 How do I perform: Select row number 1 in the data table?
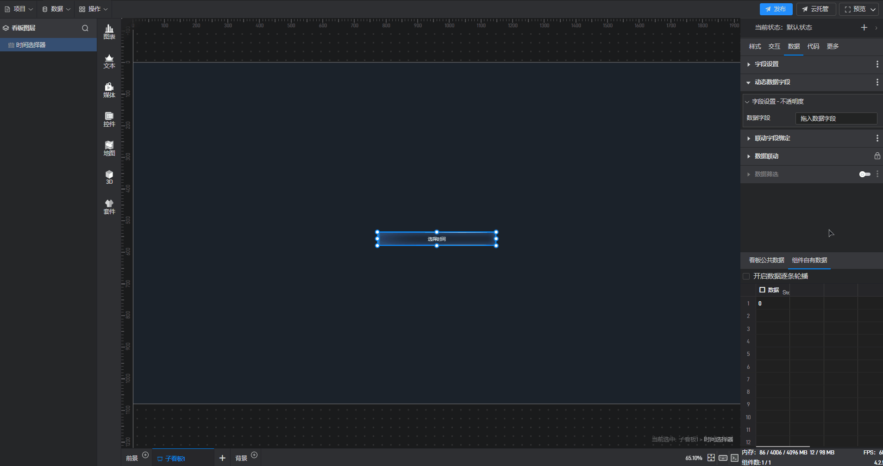pyautogui.click(x=748, y=304)
